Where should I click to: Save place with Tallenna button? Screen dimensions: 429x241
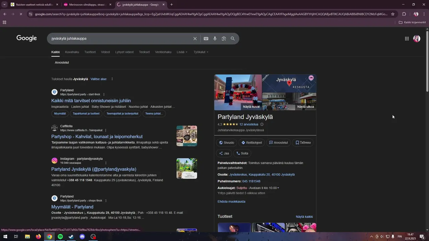click(303, 143)
